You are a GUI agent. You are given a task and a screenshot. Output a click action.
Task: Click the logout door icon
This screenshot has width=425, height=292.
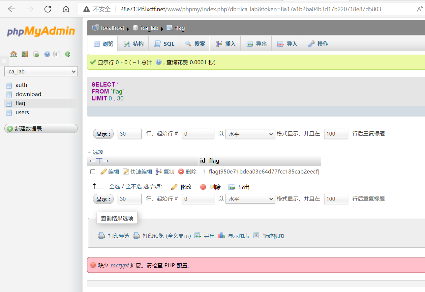(25, 54)
